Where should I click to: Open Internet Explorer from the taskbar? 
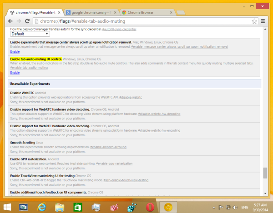[x=41, y=207]
